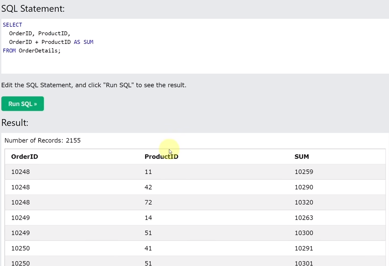This screenshot has height=266, width=389.
Task: Click SUM cell value 10259
Action: [304, 172]
